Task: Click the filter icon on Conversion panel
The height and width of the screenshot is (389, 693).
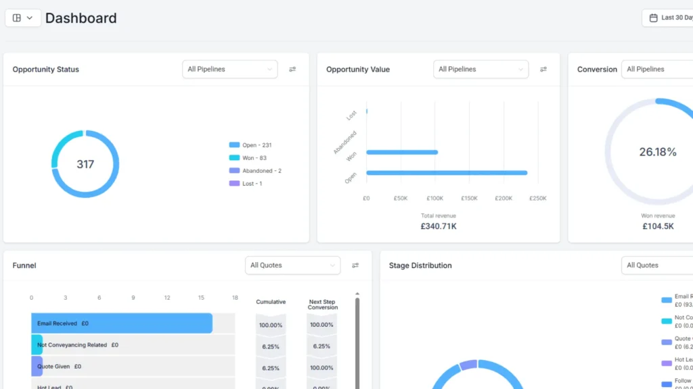Action: (690, 69)
